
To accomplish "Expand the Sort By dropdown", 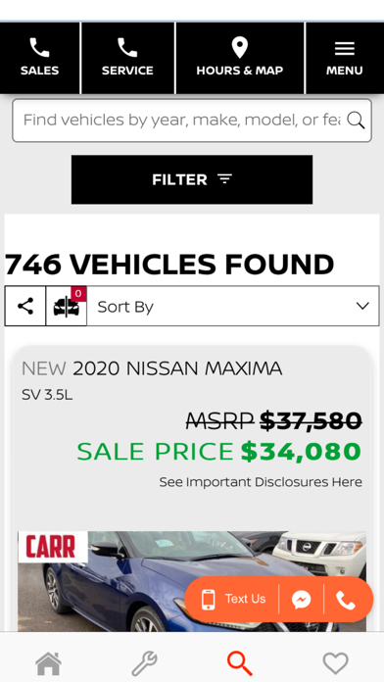I will (233, 306).
